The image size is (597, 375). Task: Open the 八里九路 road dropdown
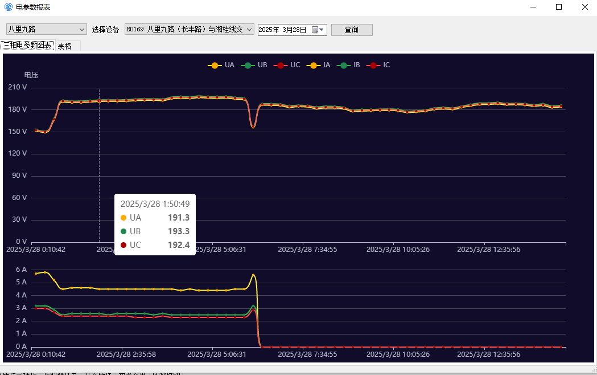click(x=46, y=30)
